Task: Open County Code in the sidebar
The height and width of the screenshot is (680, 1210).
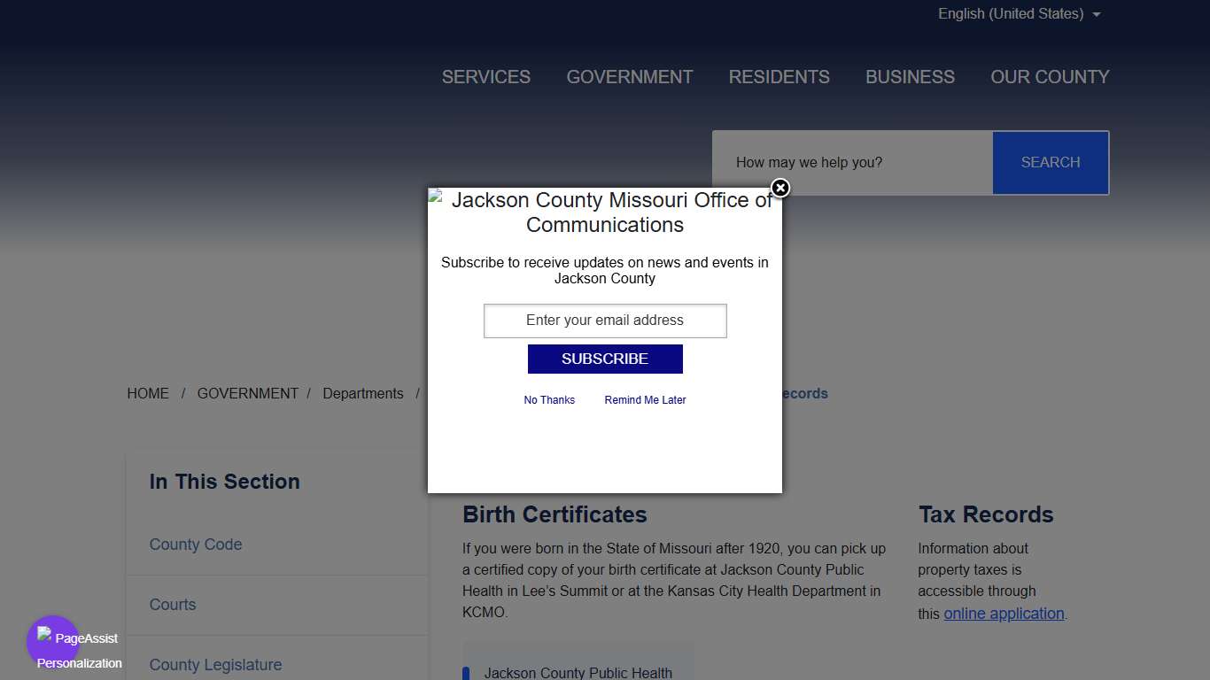Action: click(196, 545)
